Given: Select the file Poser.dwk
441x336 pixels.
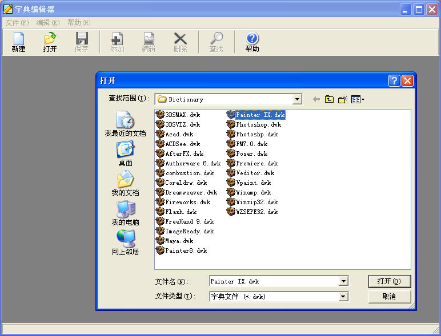Looking at the screenshot, I should click(x=247, y=153).
